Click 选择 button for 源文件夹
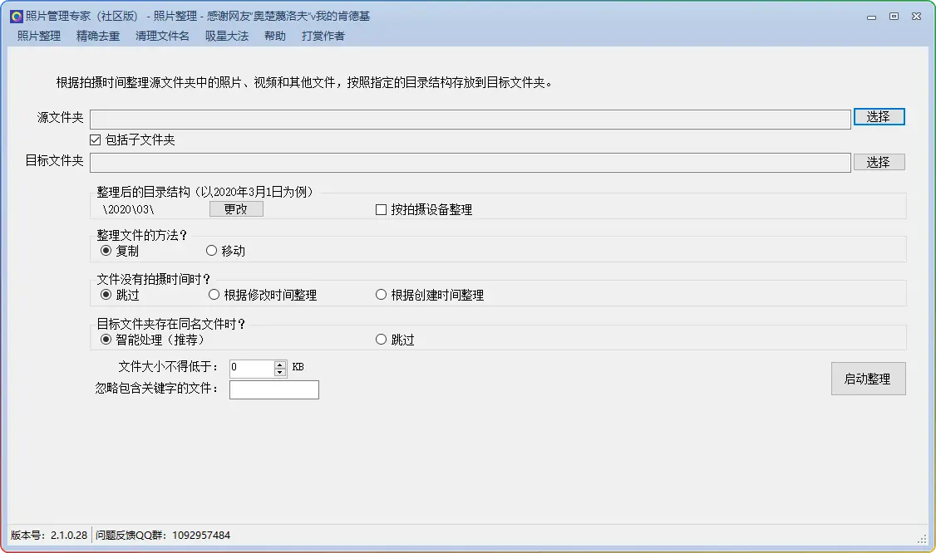936x553 pixels. point(879,117)
